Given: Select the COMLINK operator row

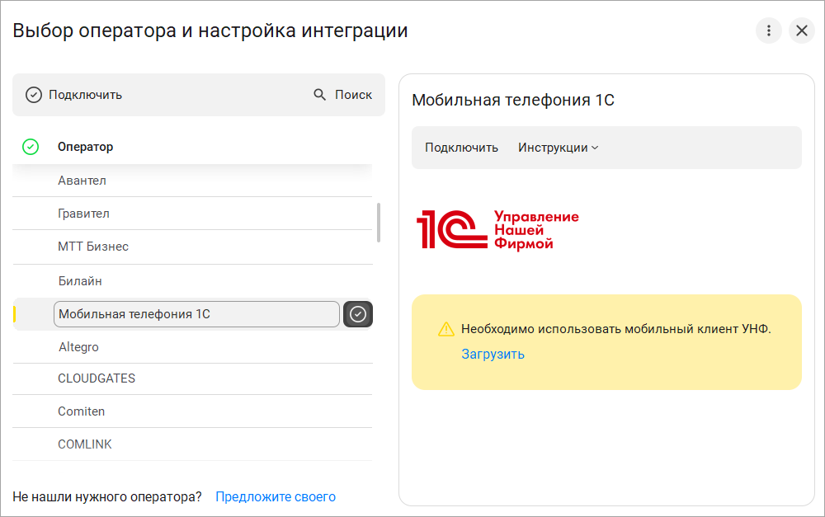Looking at the screenshot, I should 192,444.
